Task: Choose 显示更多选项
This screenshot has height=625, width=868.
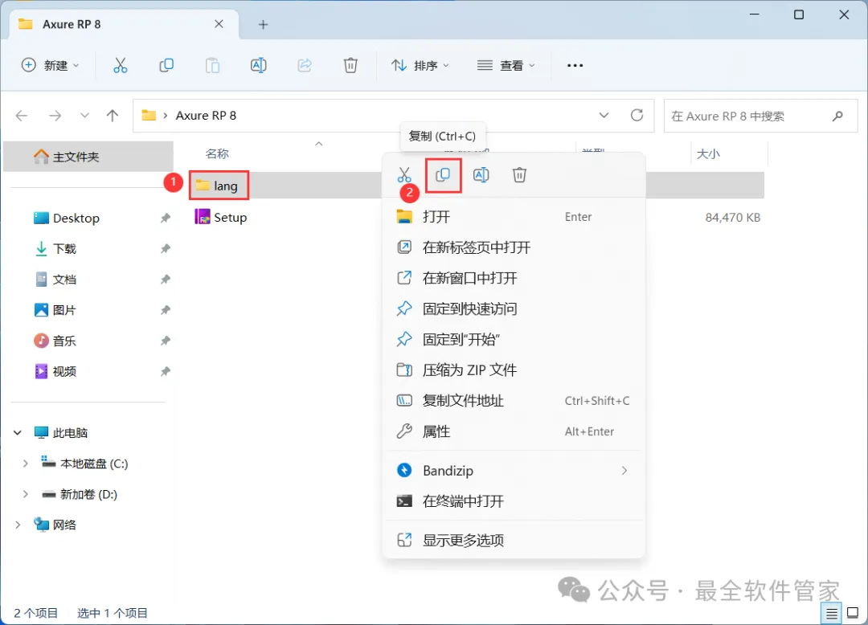Action: [514, 541]
